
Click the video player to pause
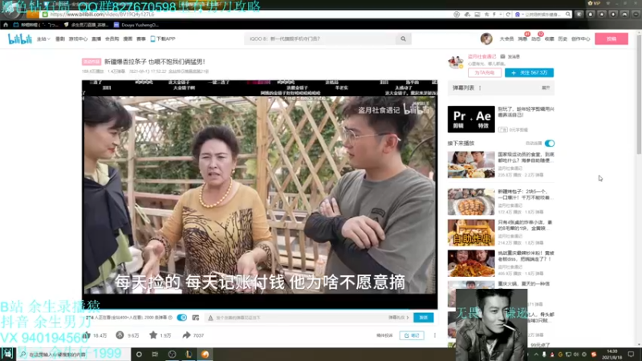tap(259, 194)
